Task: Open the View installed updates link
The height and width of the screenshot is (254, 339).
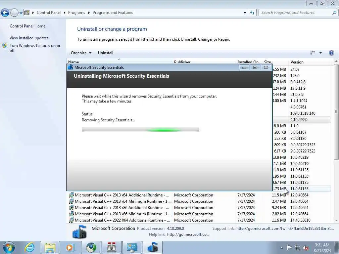Action: [x=29, y=38]
